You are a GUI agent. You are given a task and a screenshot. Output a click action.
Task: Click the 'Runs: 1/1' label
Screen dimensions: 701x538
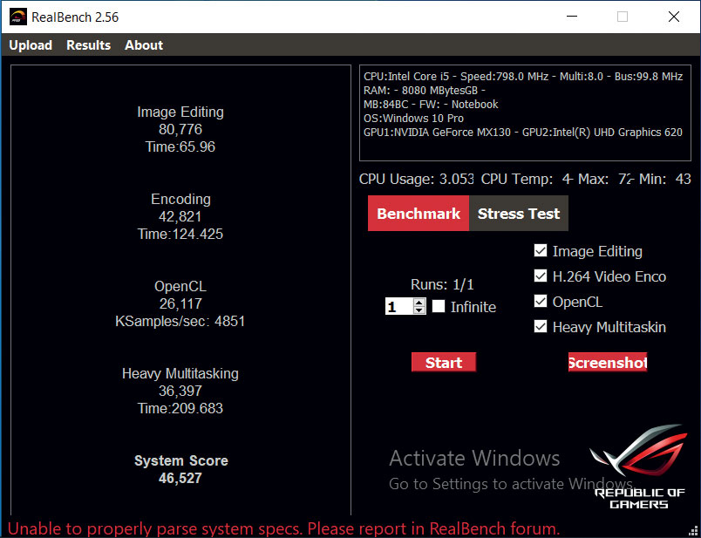[442, 284]
